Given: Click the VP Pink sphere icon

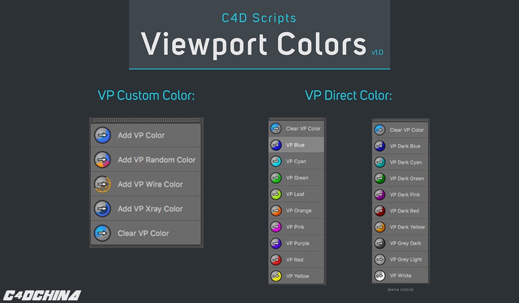Looking at the screenshot, I should [276, 227].
